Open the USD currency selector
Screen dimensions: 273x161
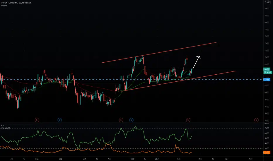[268, 2]
